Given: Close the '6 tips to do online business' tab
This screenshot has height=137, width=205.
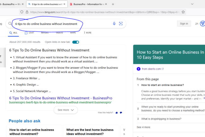Looking at the screenshot, I should point(64,4).
